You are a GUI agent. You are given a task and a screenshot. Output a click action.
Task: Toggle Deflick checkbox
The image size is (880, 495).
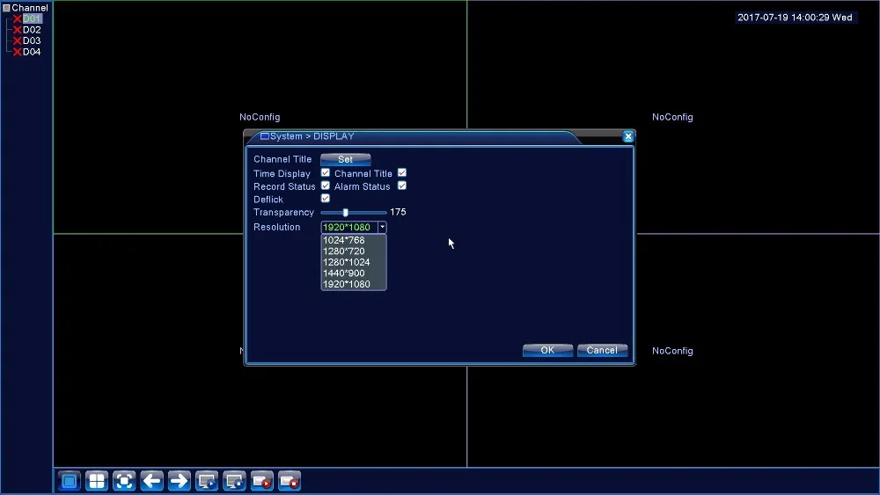[x=326, y=199]
